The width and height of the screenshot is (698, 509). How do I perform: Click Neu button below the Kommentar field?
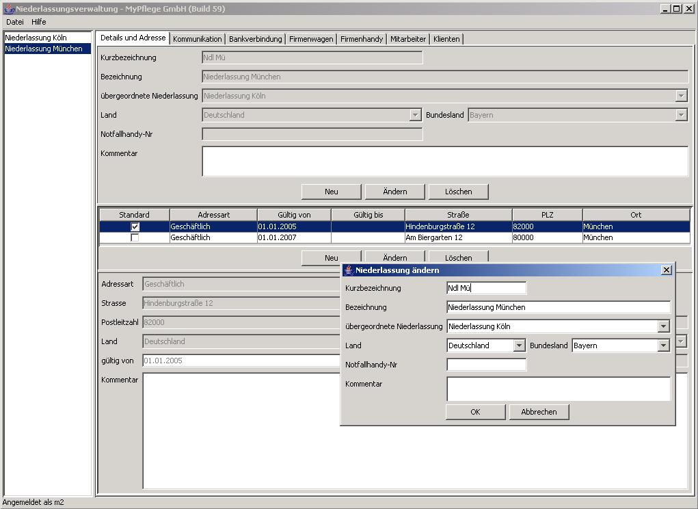(331, 192)
